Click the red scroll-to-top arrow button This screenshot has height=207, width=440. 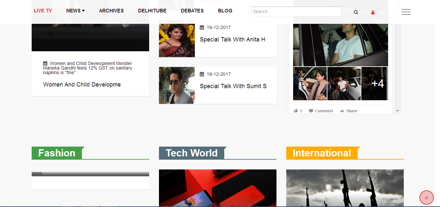(426, 198)
